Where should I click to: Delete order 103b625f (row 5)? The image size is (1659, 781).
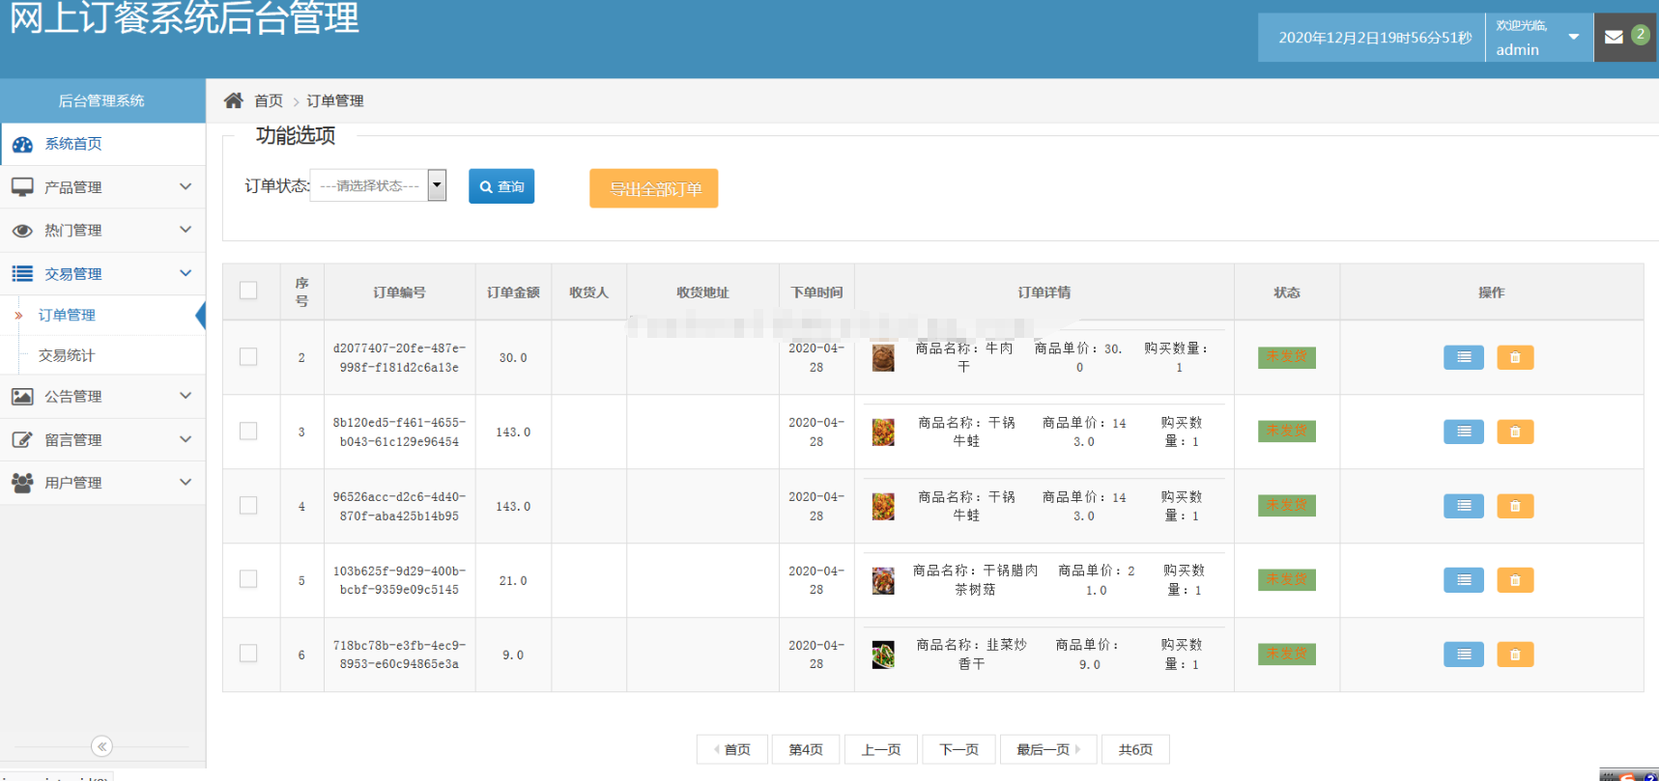click(1515, 580)
